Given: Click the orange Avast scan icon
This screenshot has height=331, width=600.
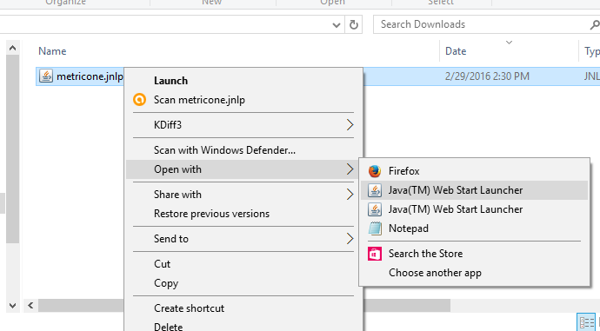Looking at the screenshot, I should pos(139,100).
